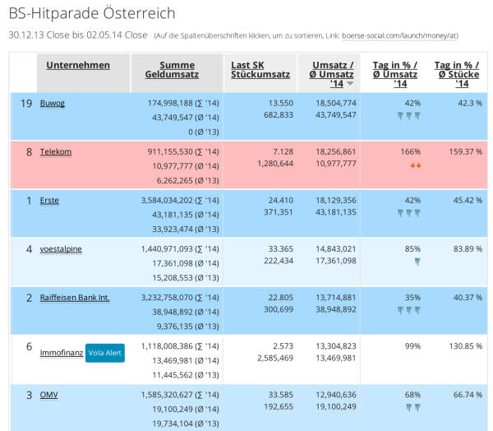Sort by Tag in % / Ø Stücke '14
The height and width of the screenshot is (431, 493).
[457, 74]
